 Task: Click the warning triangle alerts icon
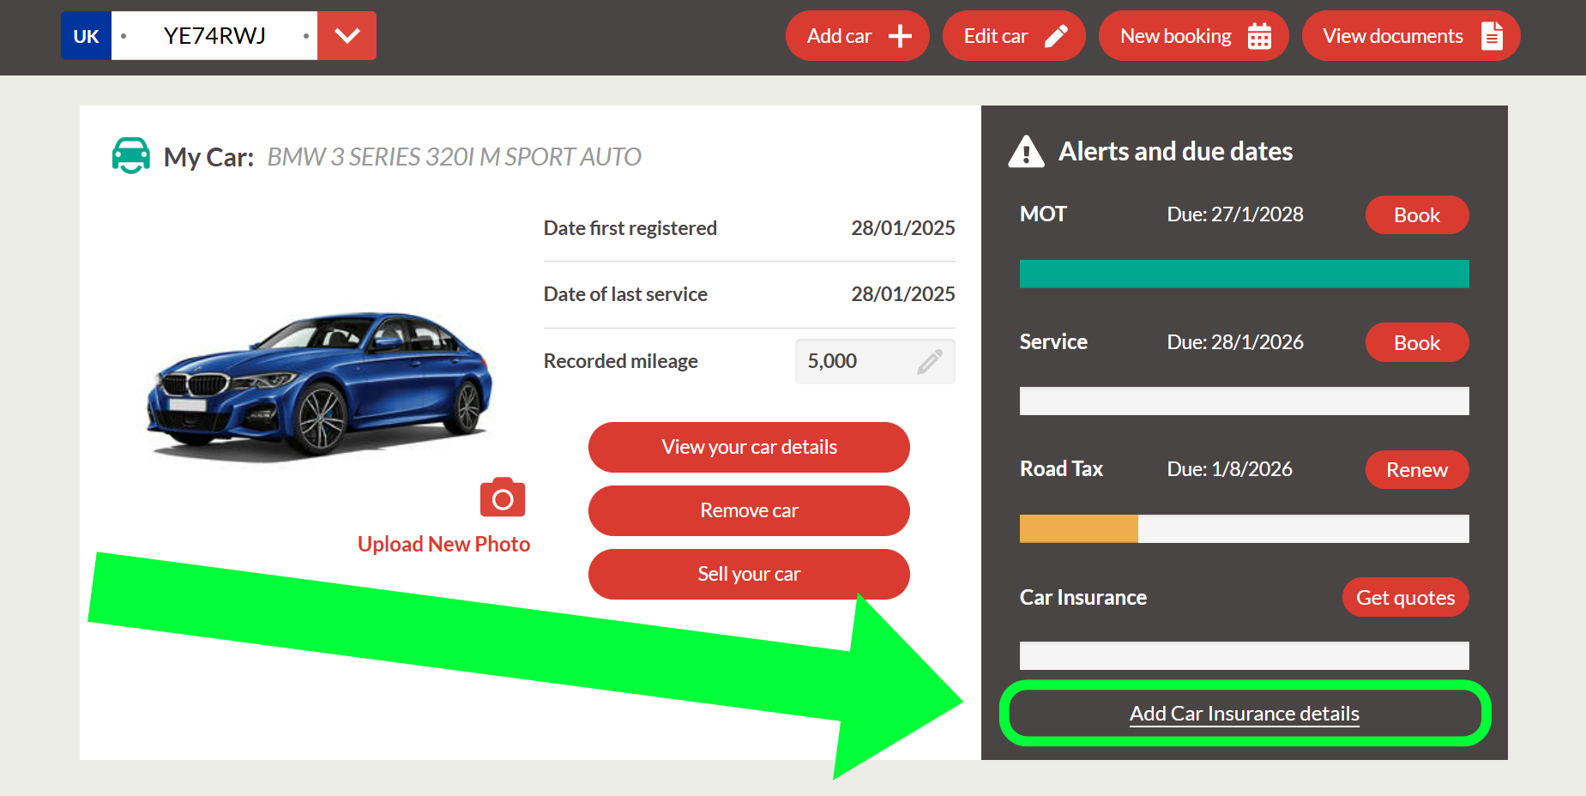coord(1026,152)
